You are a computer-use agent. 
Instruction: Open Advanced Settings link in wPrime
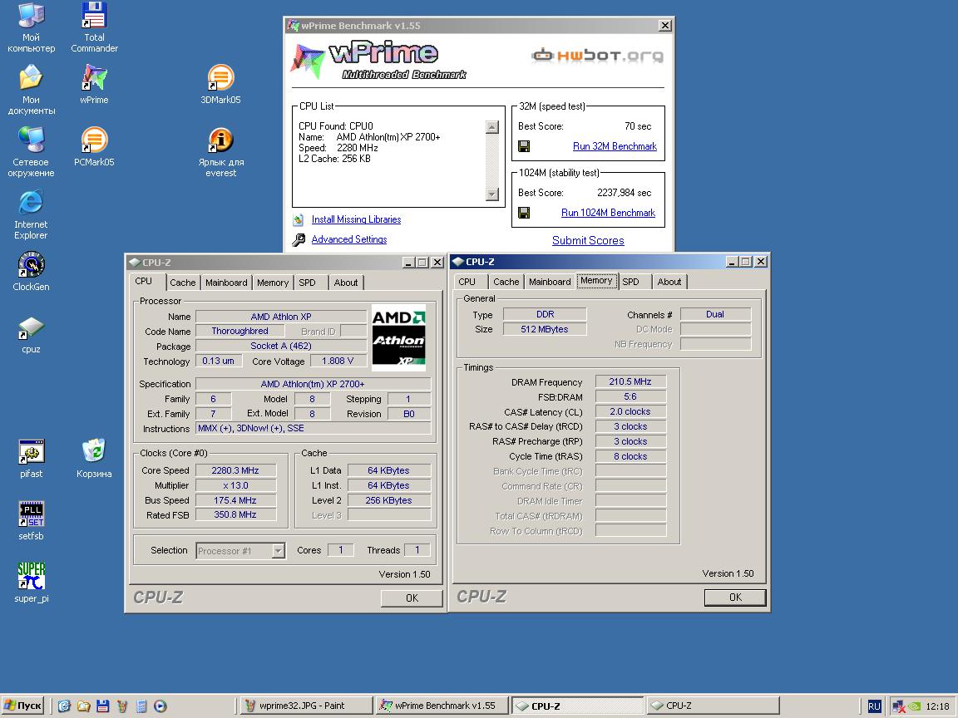pos(349,240)
